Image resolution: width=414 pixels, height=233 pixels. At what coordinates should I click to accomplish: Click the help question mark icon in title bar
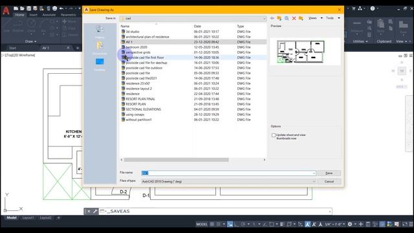click(373, 8)
